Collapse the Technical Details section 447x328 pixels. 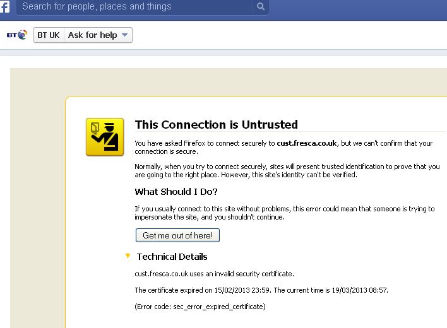tap(128, 255)
